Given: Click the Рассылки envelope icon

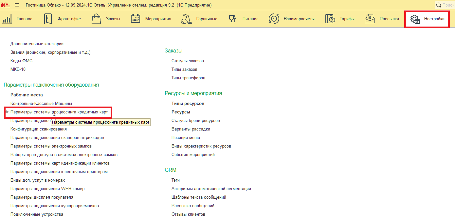Looking at the screenshot, I should click(370, 19).
